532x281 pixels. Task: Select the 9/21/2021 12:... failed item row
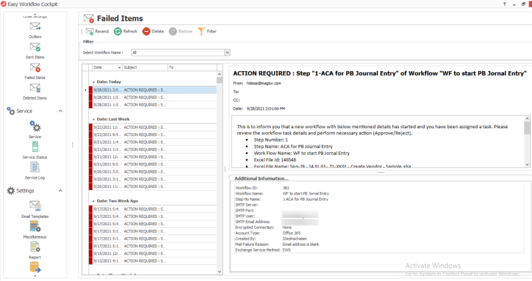pyautogui.click(x=153, y=157)
